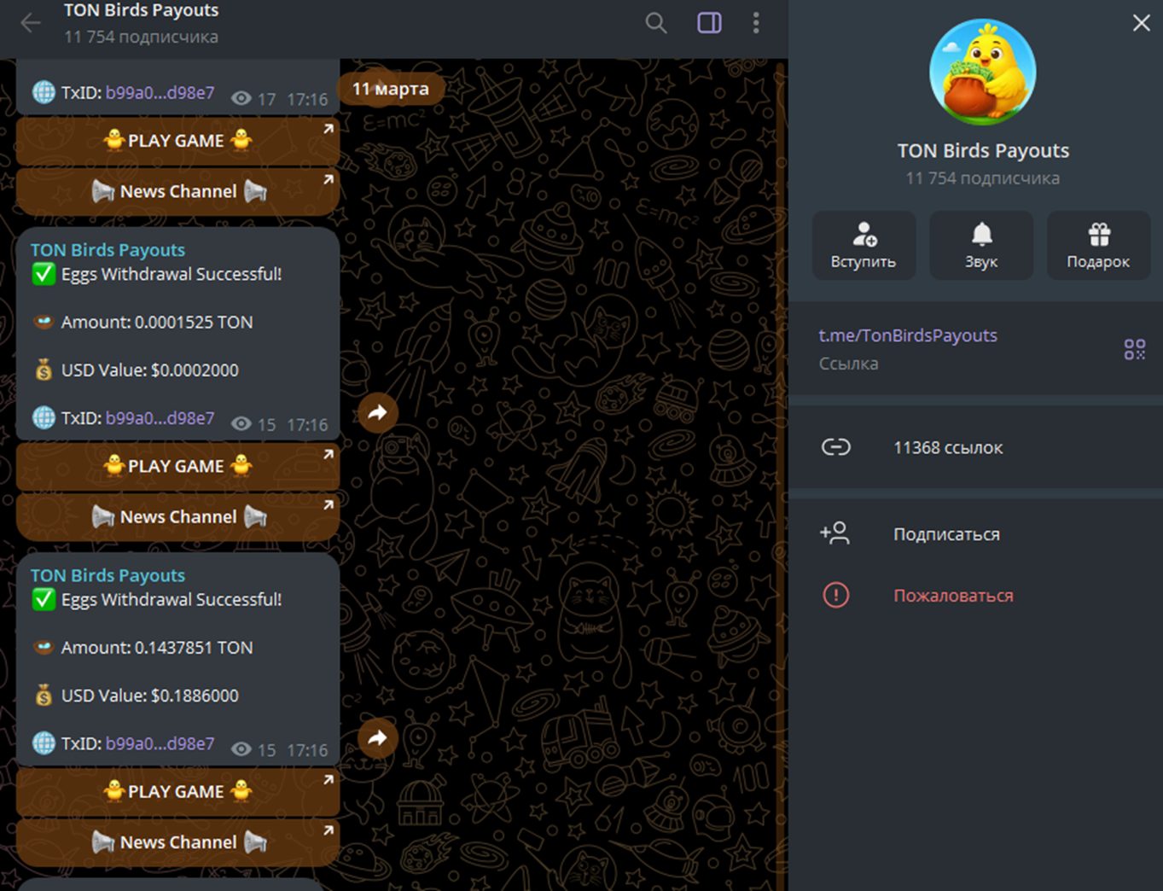
Task: Click the money bag icon beside $0.0002000
Action: coord(44,370)
